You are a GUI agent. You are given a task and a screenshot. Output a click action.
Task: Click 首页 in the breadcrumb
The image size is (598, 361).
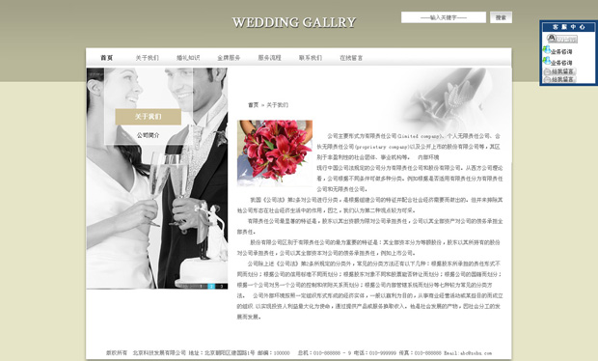[x=254, y=105]
